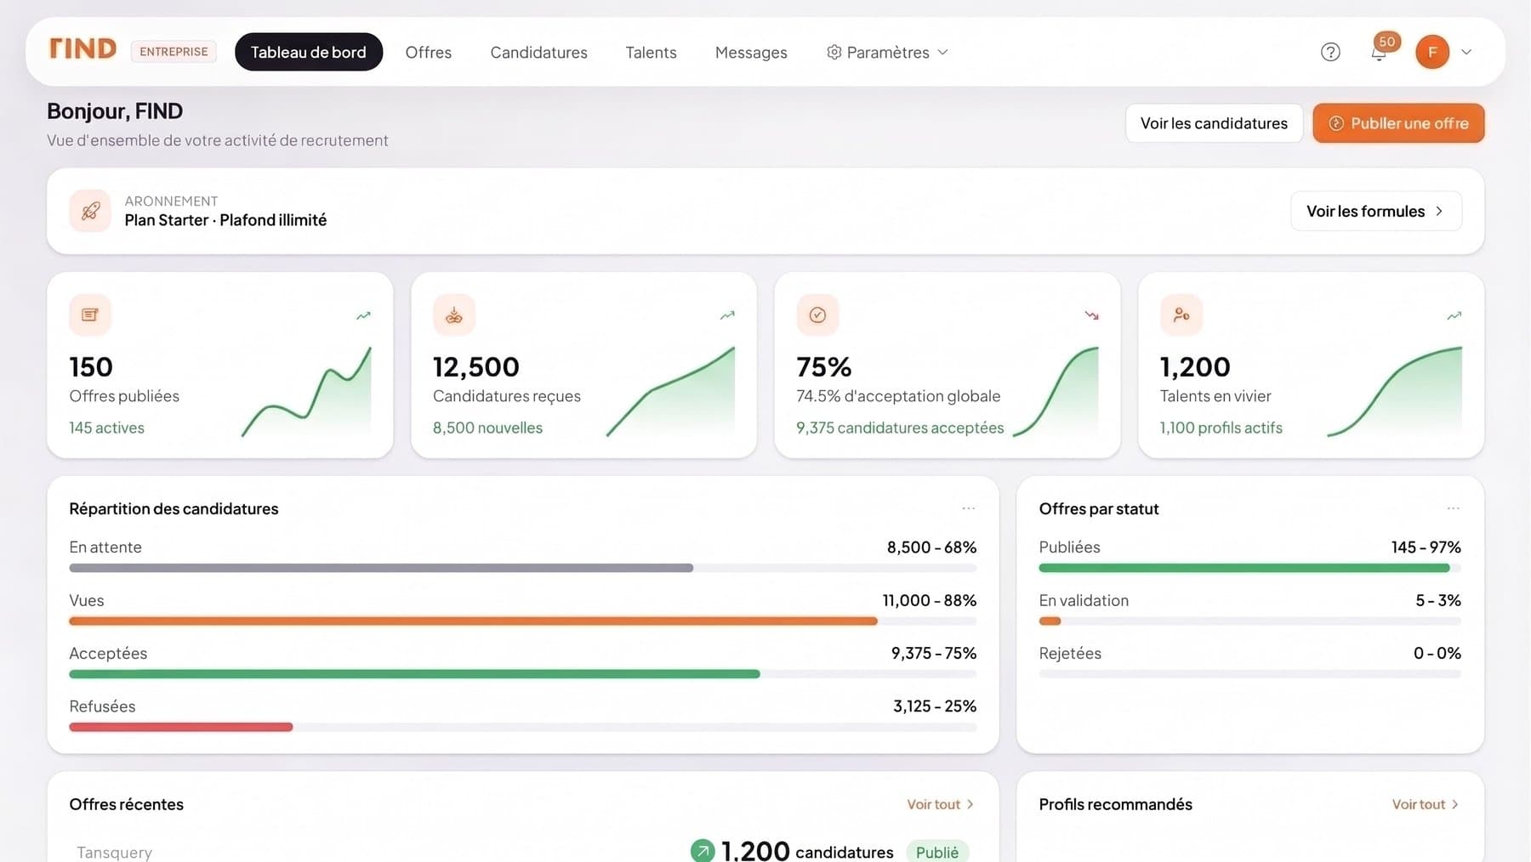Expand the user account chevron menu

[x=1466, y=52]
